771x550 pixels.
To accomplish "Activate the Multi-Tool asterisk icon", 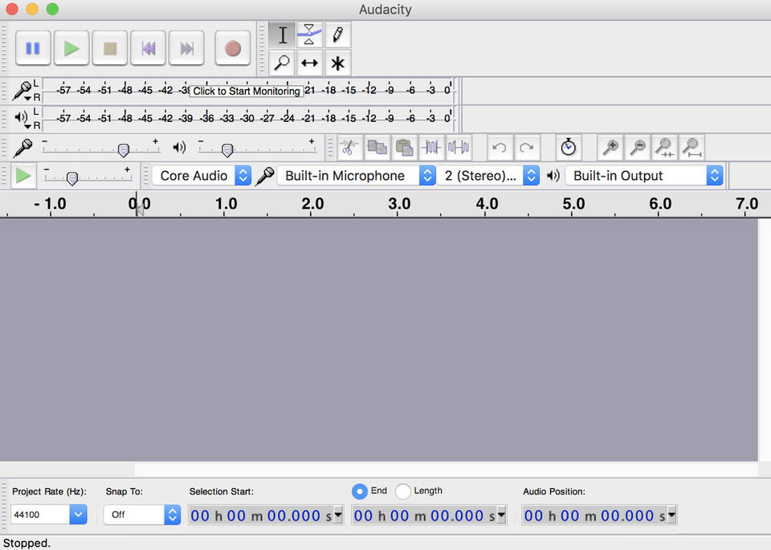I will coord(337,63).
